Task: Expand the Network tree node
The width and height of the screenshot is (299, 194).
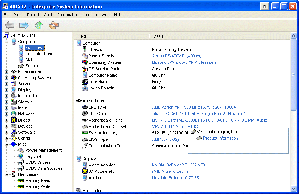Action: pos(6,114)
